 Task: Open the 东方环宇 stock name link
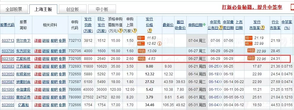coord(23,51)
